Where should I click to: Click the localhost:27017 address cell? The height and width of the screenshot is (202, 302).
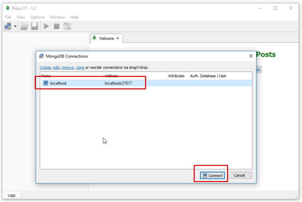pyautogui.click(x=118, y=83)
